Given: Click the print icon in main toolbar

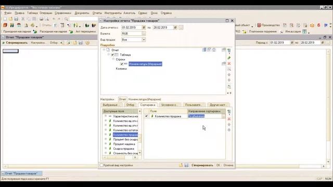Looking at the screenshot, I should point(42,19).
